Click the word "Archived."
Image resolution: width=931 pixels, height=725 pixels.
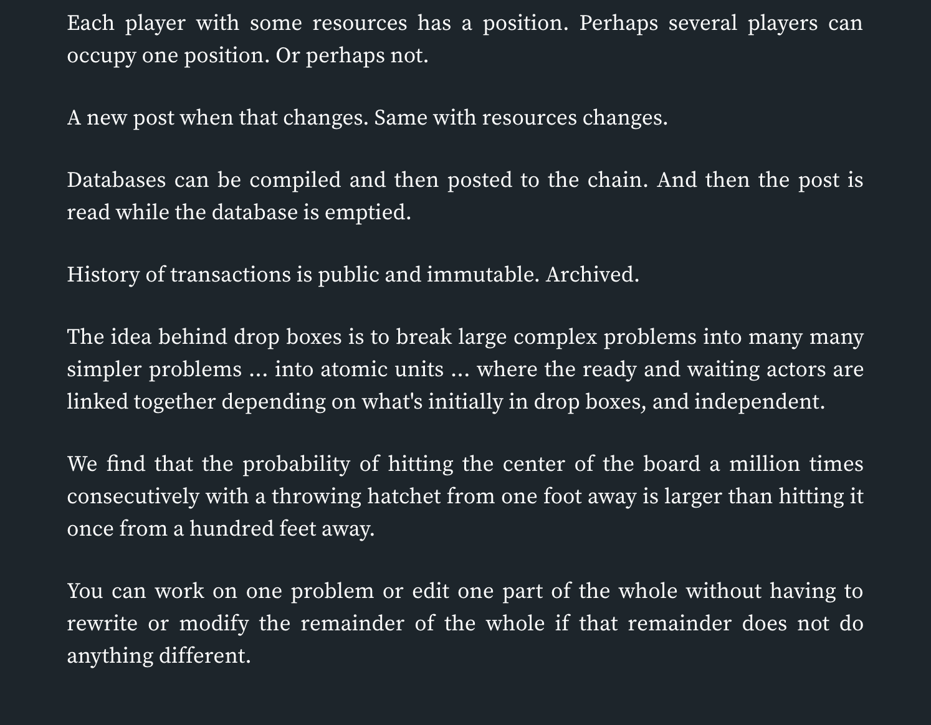pyautogui.click(x=592, y=275)
